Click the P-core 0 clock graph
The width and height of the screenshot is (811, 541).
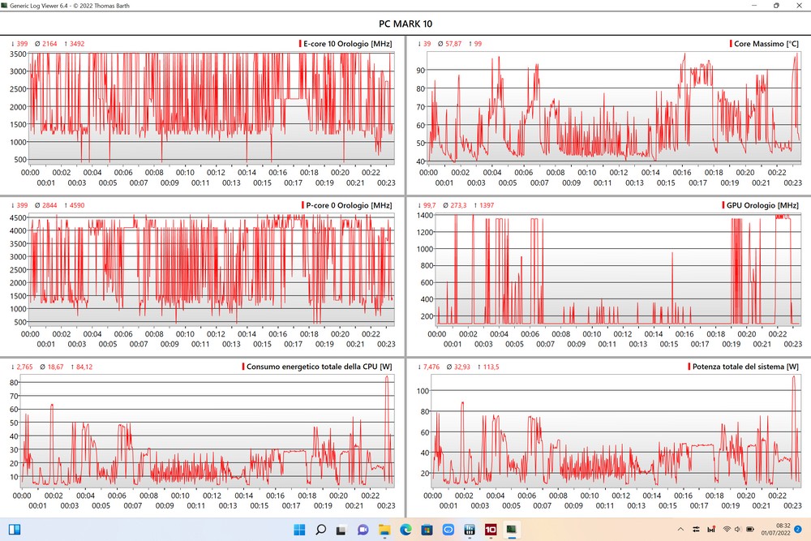[212, 269]
